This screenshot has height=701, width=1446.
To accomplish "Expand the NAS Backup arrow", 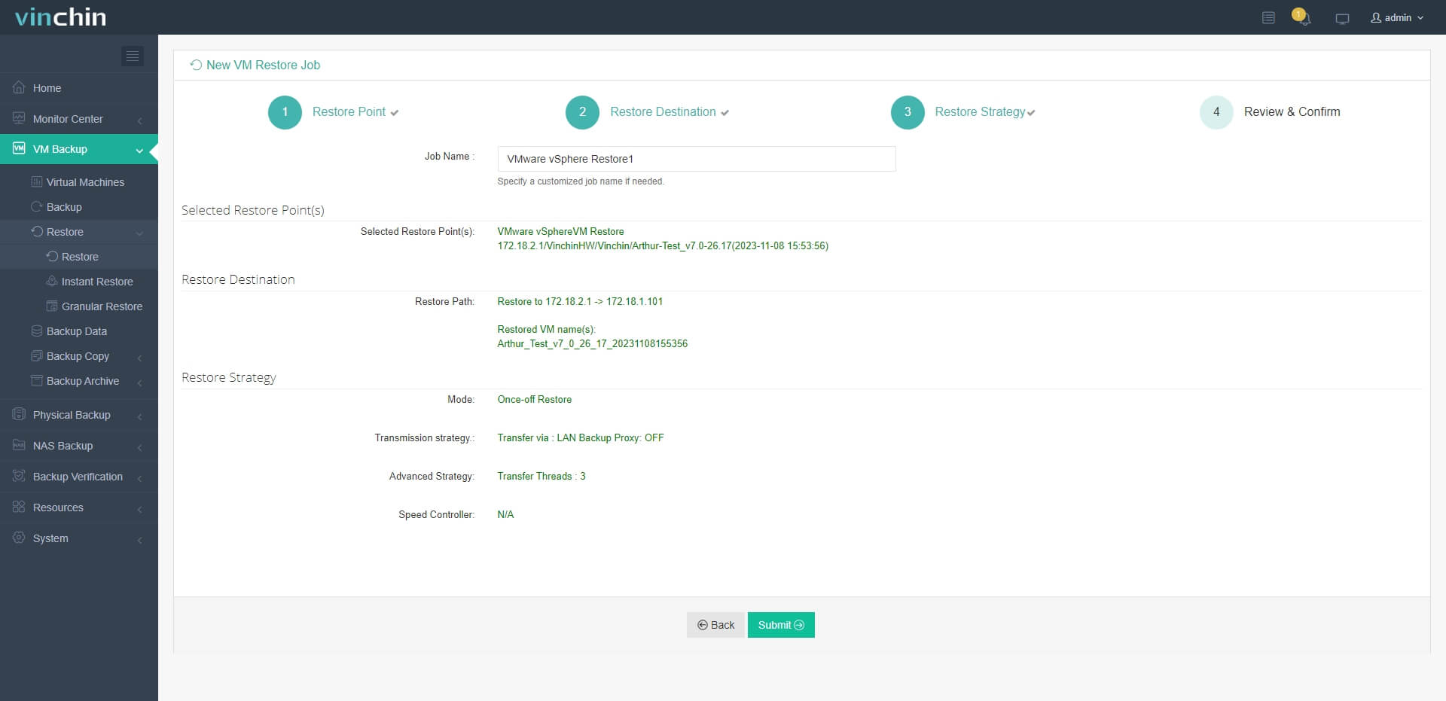I will point(139,447).
